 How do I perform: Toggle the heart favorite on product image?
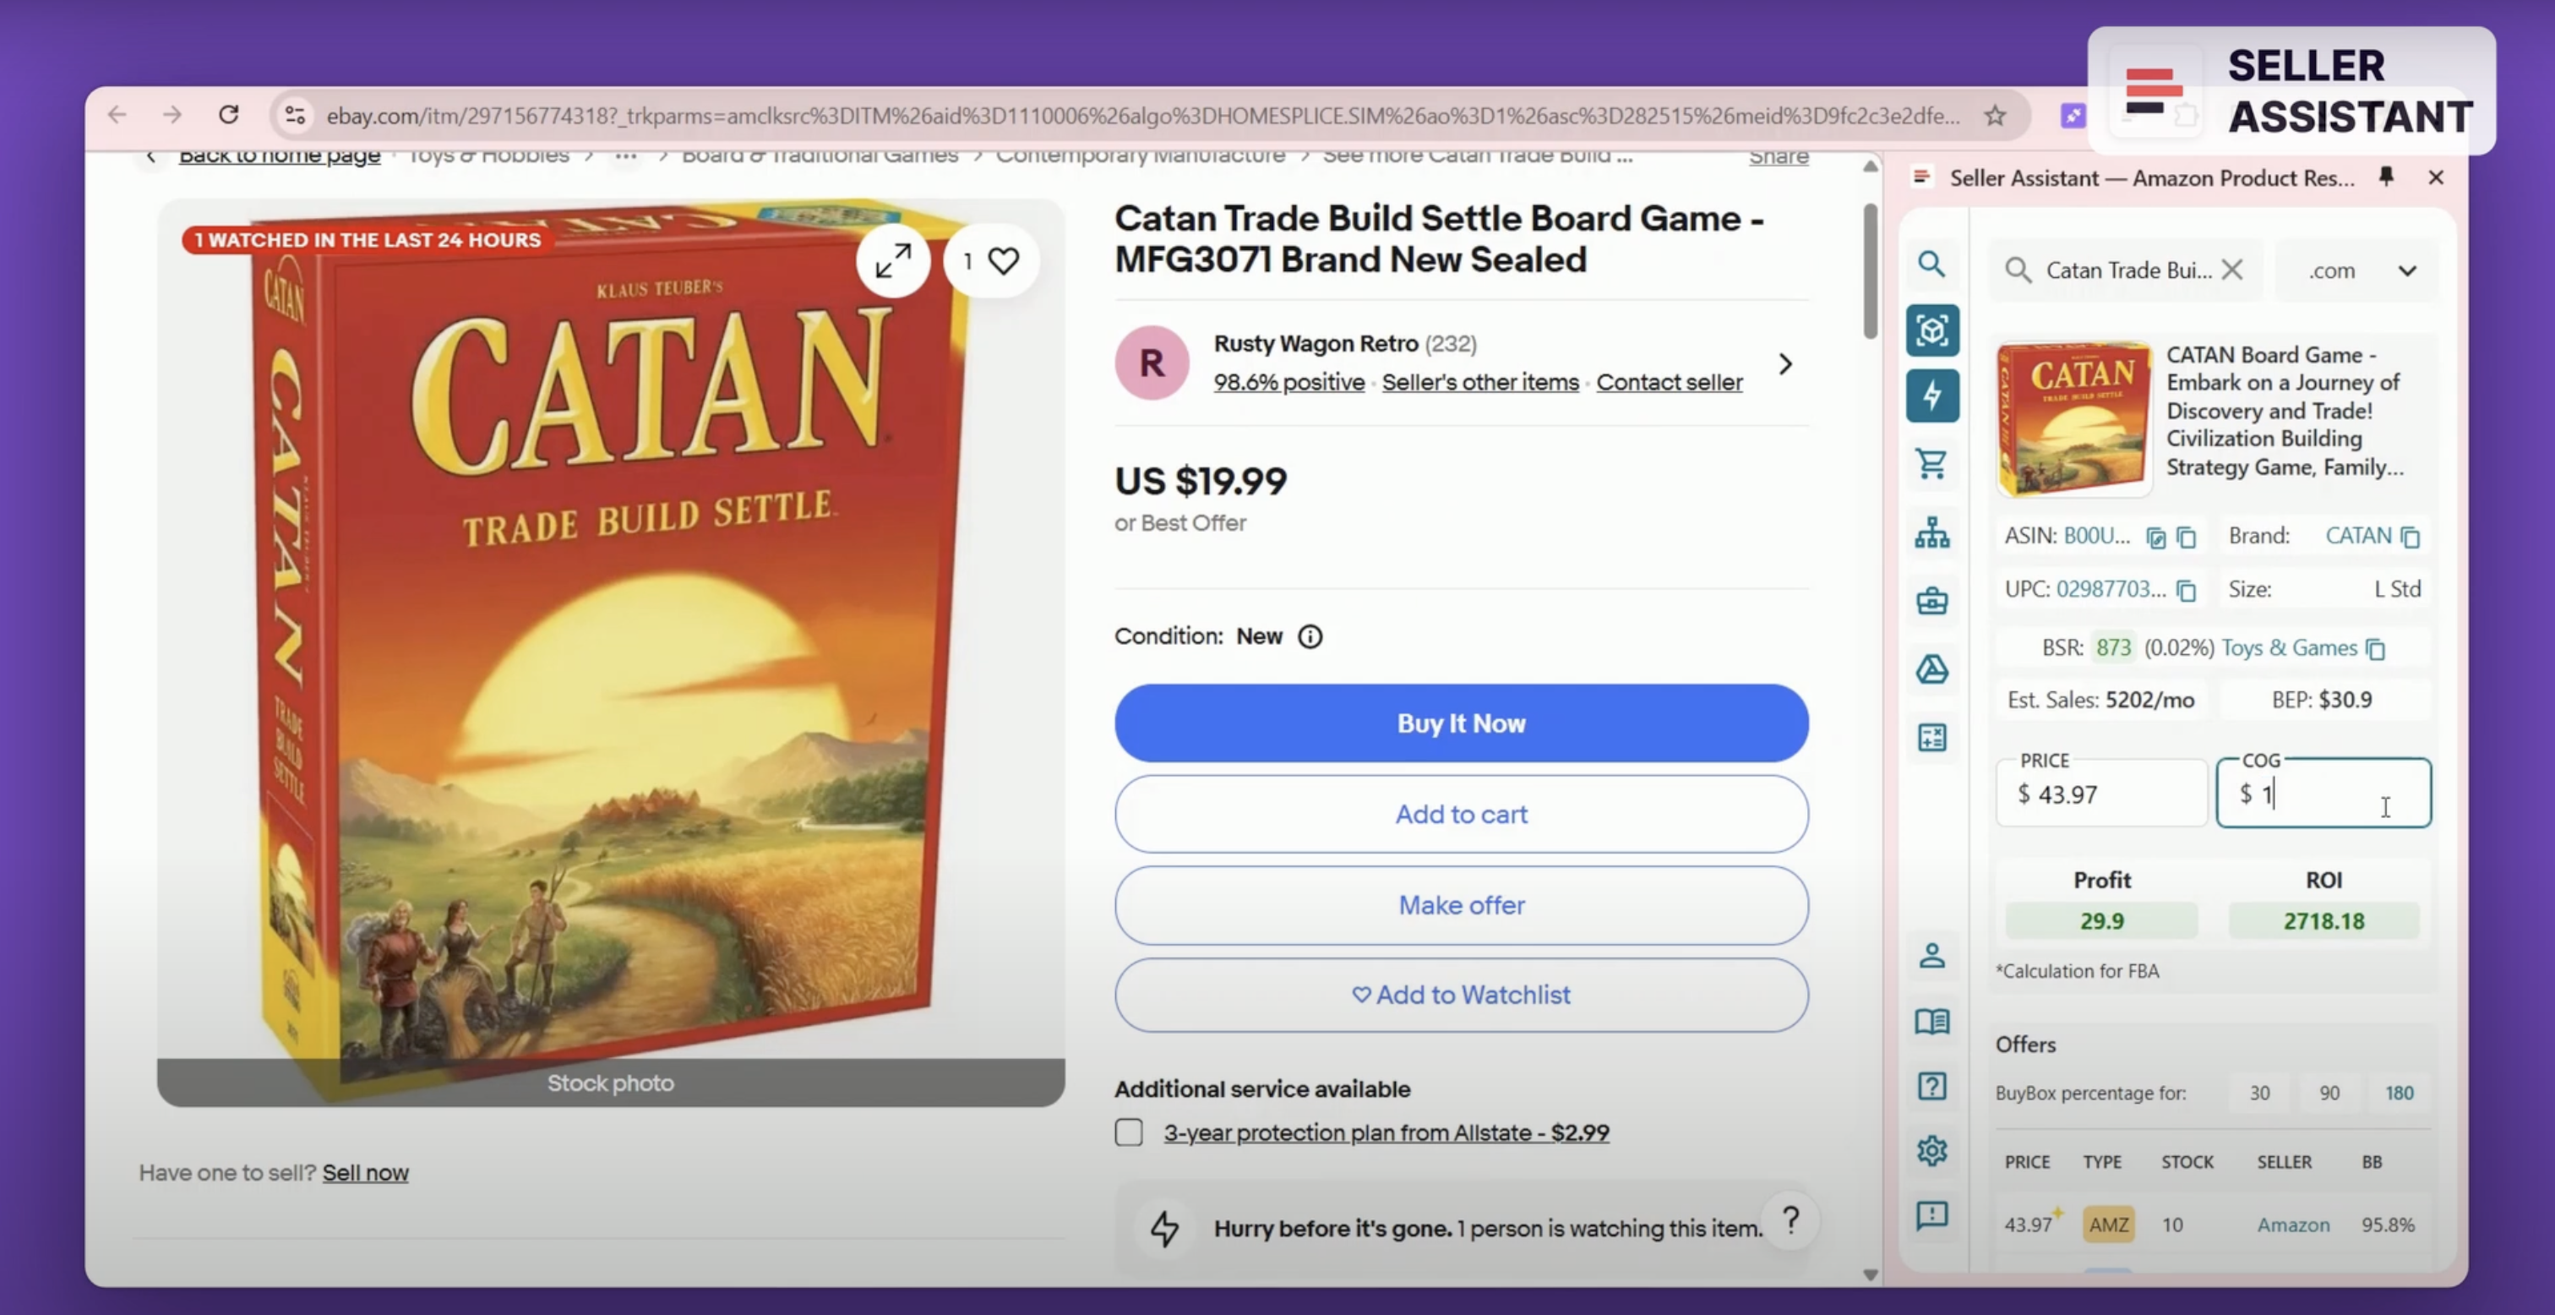1003,261
